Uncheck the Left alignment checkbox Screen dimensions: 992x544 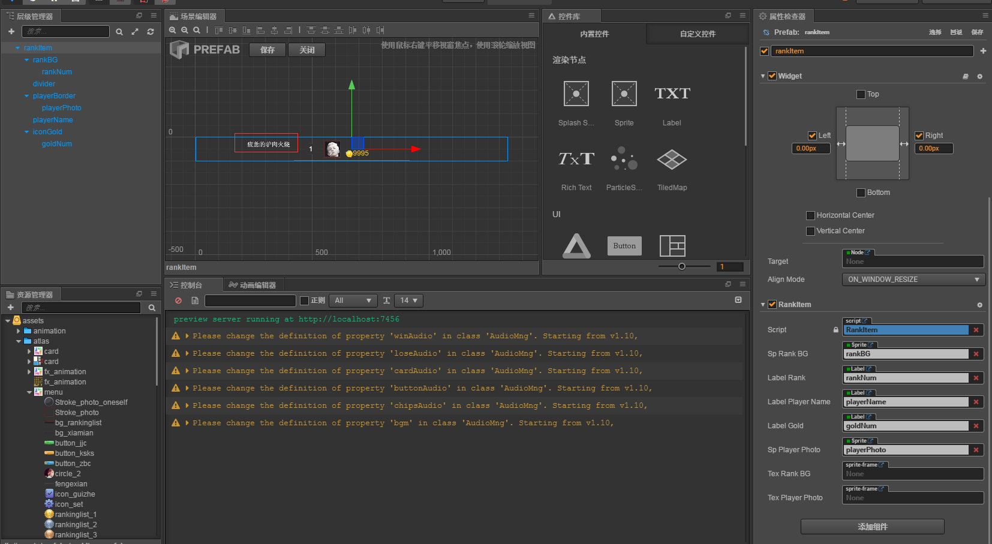pos(812,136)
